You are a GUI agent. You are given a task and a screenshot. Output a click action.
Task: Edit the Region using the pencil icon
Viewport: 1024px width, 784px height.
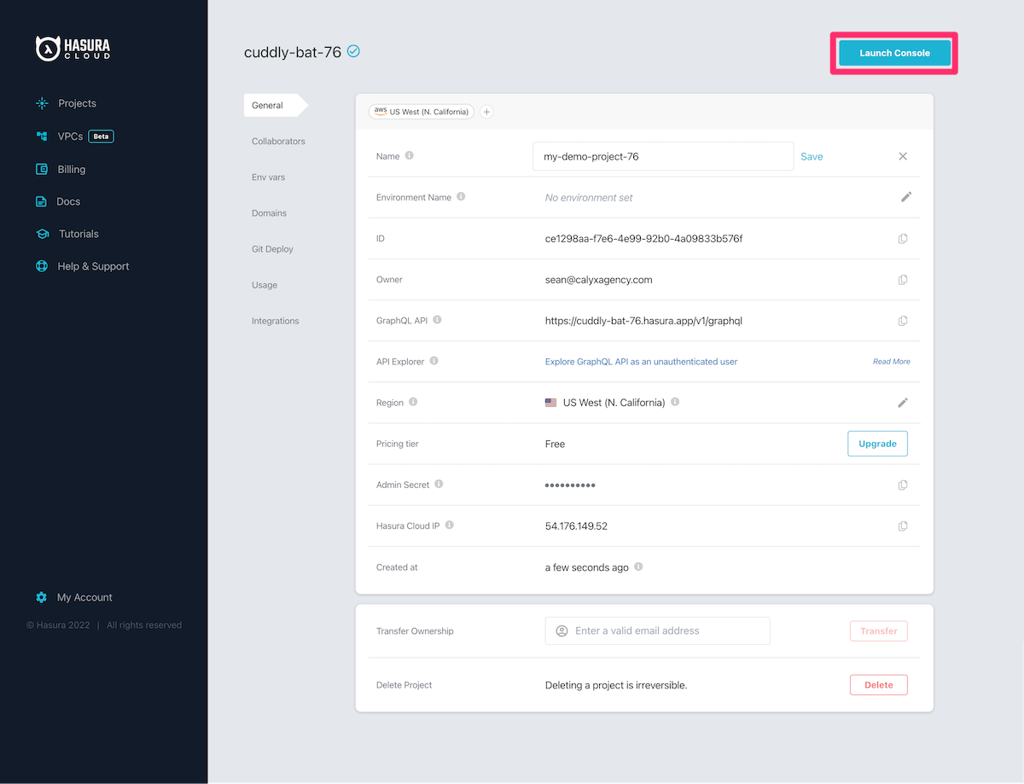(903, 402)
